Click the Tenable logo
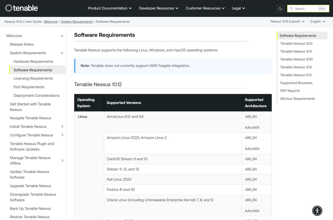Screen dimensions: 333x220 21,8
